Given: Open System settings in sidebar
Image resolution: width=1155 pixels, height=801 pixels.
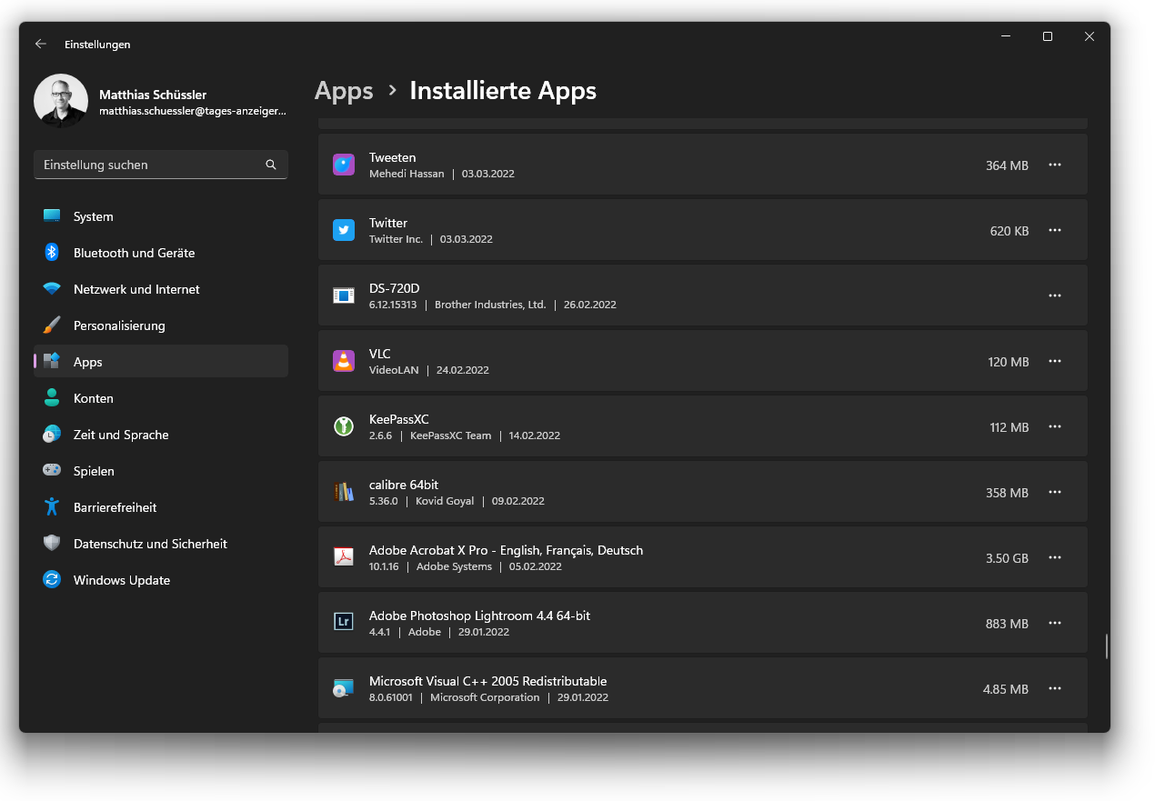Looking at the screenshot, I should [161, 216].
